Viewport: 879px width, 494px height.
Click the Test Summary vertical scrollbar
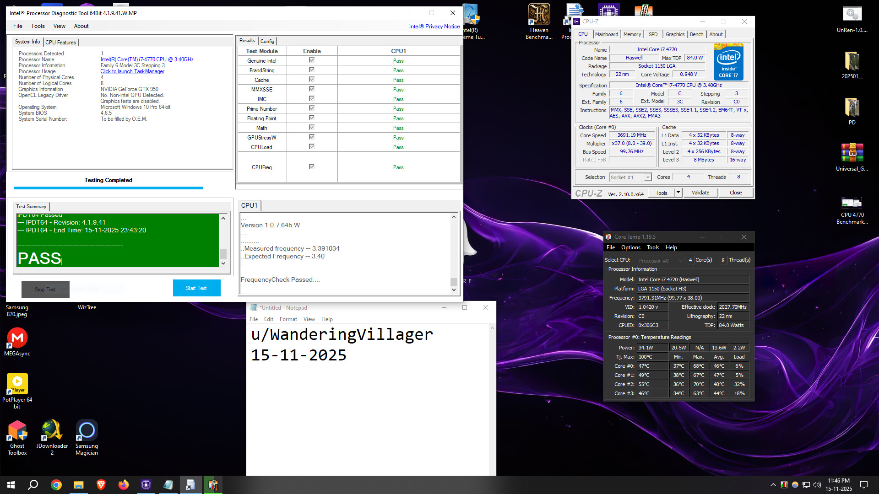pyautogui.click(x=223, y=240)
